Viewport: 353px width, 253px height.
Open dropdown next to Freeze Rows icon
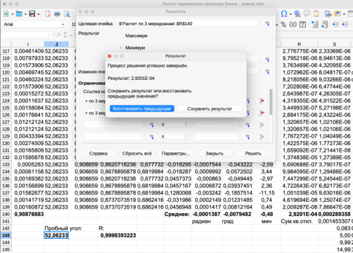pyautogui.click(x=344, y=14)
